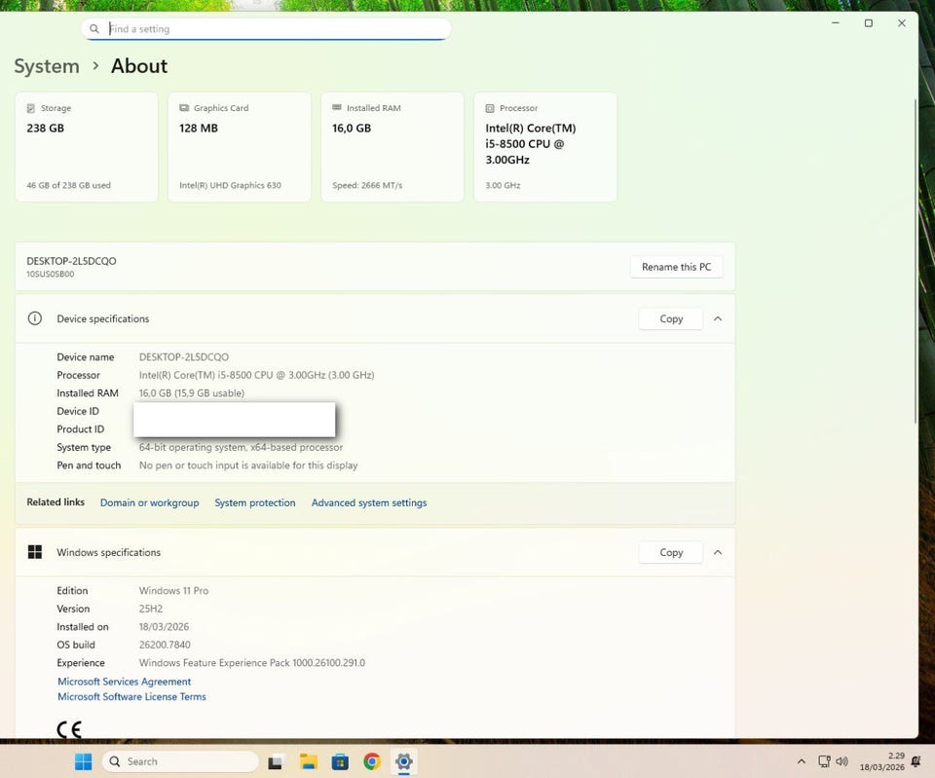This screenshot has width=935, height=778.
Task: Click the notification bell icon in tray
Action: pyautogui.click(x=916, y=761)
